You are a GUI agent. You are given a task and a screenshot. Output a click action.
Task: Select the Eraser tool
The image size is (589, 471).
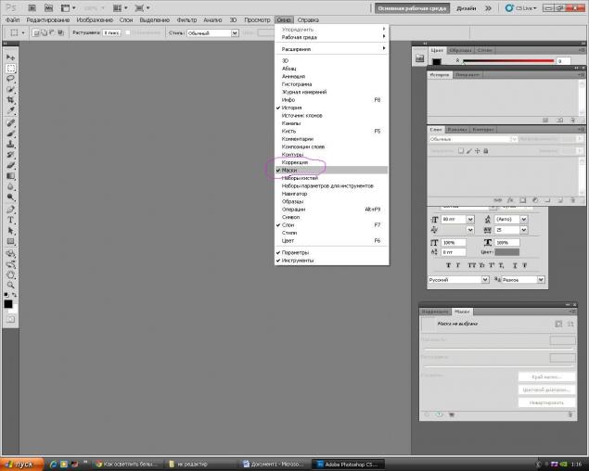10,165
